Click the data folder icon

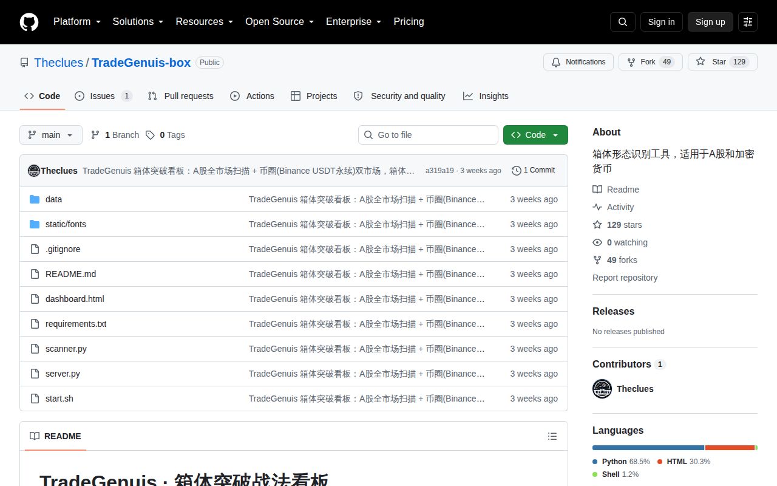point(35,199)
